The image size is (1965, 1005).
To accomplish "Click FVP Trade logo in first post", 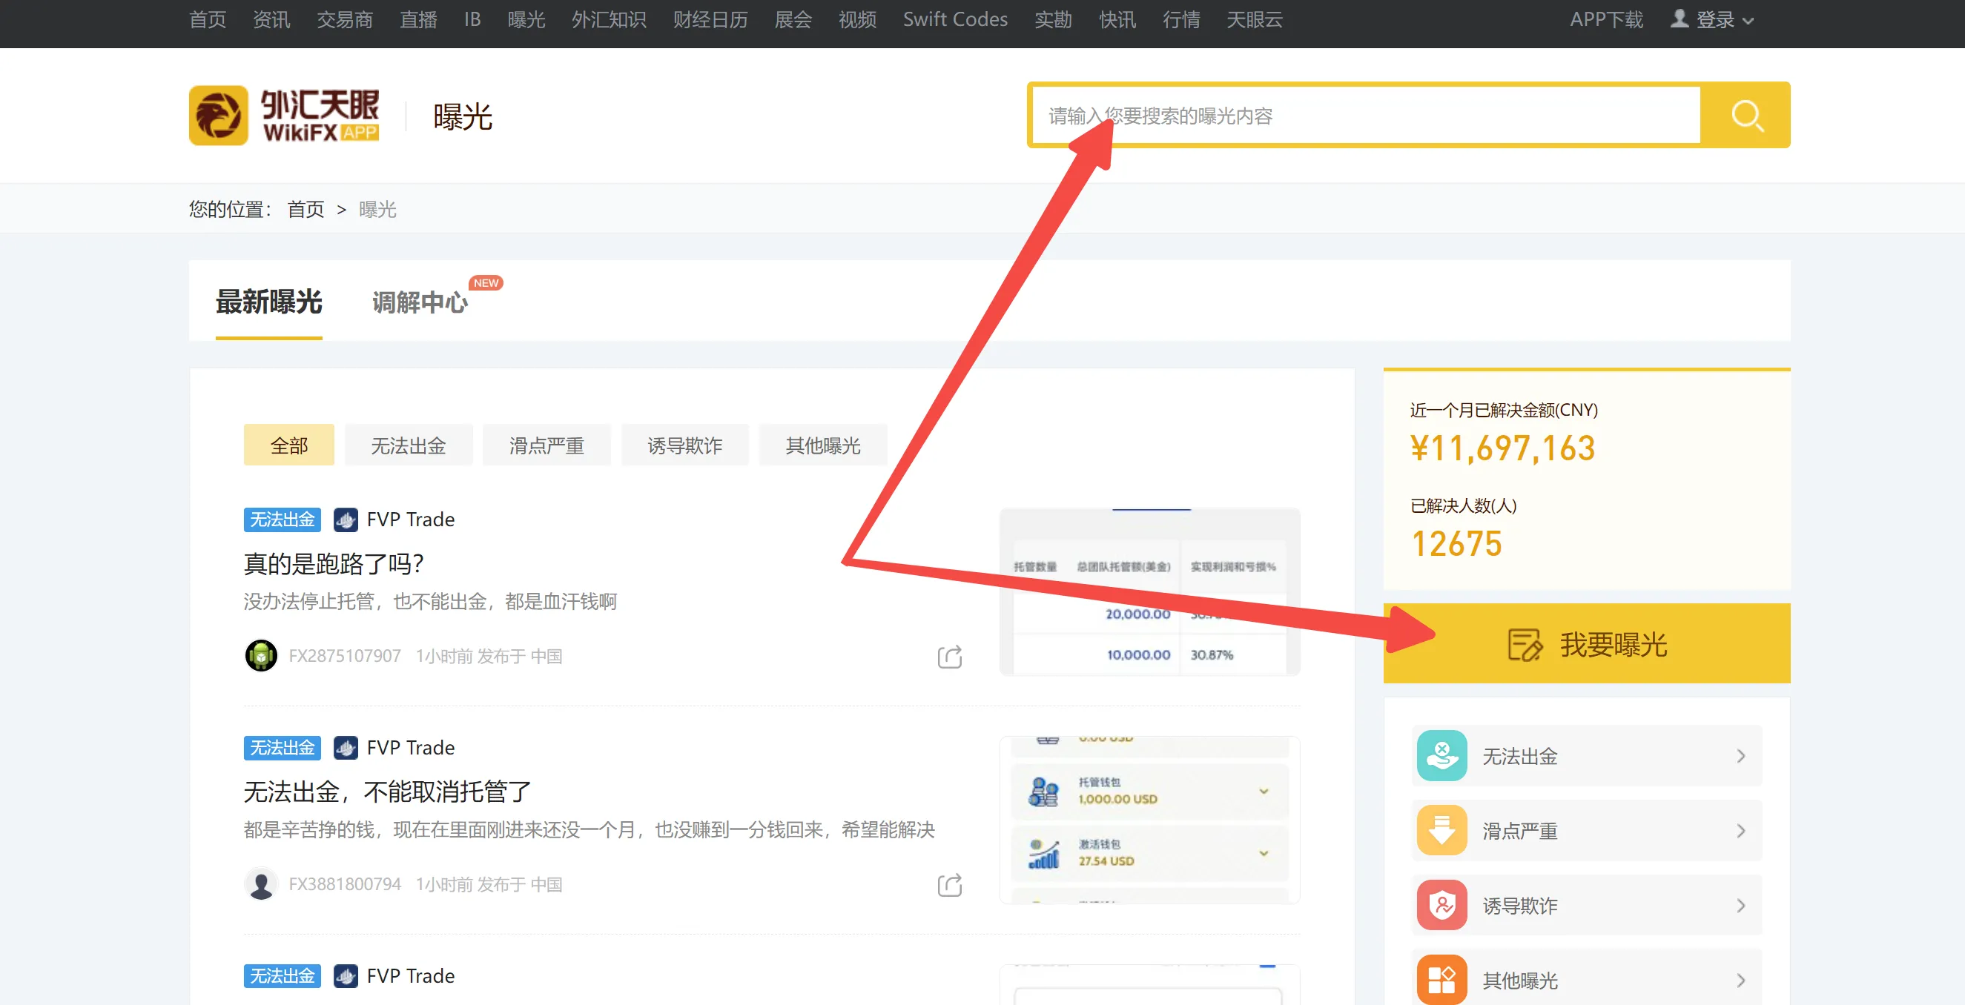I will (346, 520).
